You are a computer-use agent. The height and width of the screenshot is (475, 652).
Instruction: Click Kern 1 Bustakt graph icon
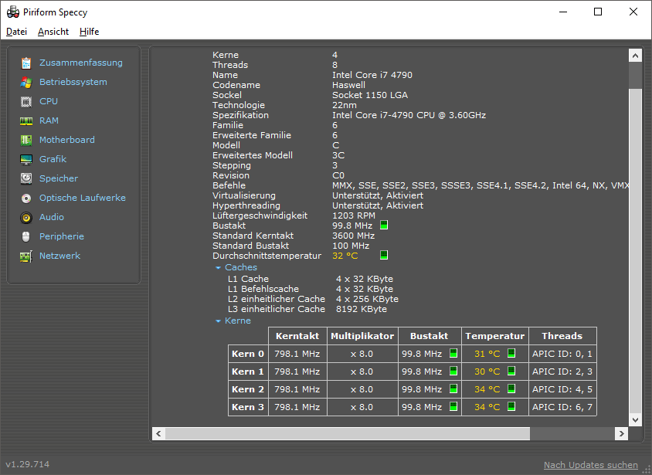coord(453,371)
